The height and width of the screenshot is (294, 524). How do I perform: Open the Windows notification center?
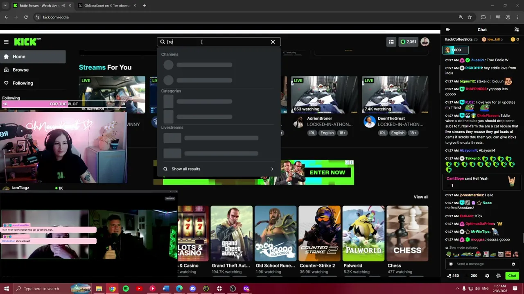(515, 289)
